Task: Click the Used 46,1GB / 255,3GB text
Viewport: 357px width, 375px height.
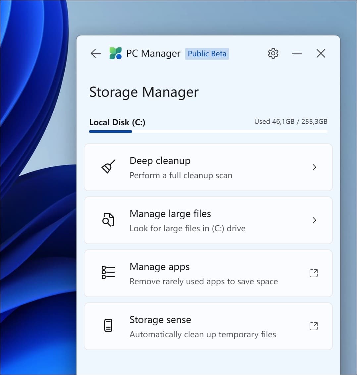Action: 291,122
